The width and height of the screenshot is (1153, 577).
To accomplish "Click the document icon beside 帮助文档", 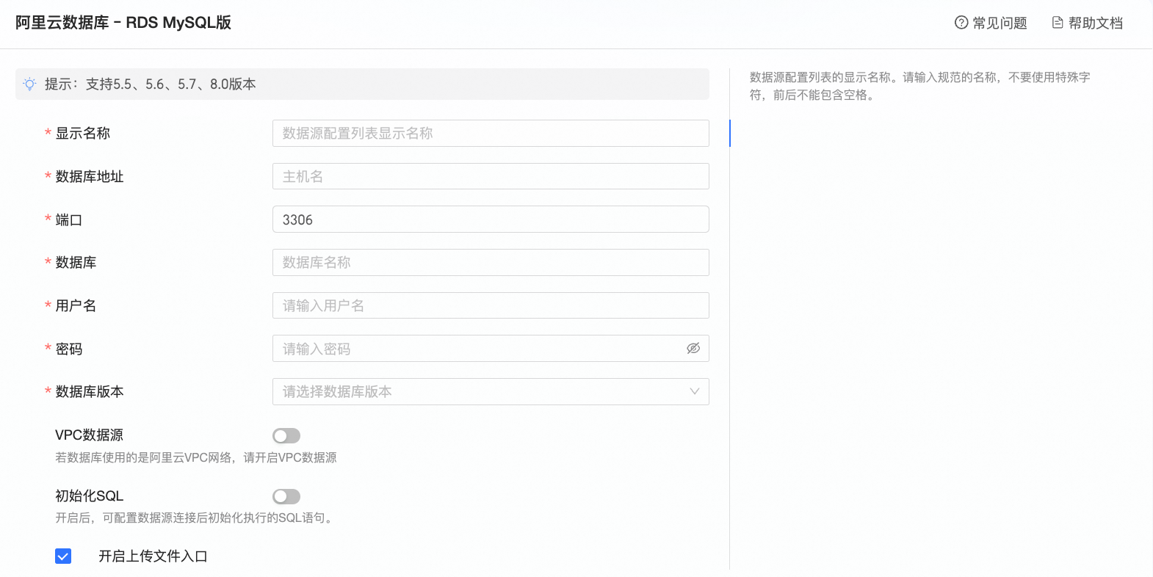I will click(x=1058, y=23).
